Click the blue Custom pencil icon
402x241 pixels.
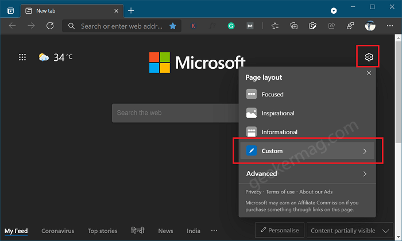point(252,150)
